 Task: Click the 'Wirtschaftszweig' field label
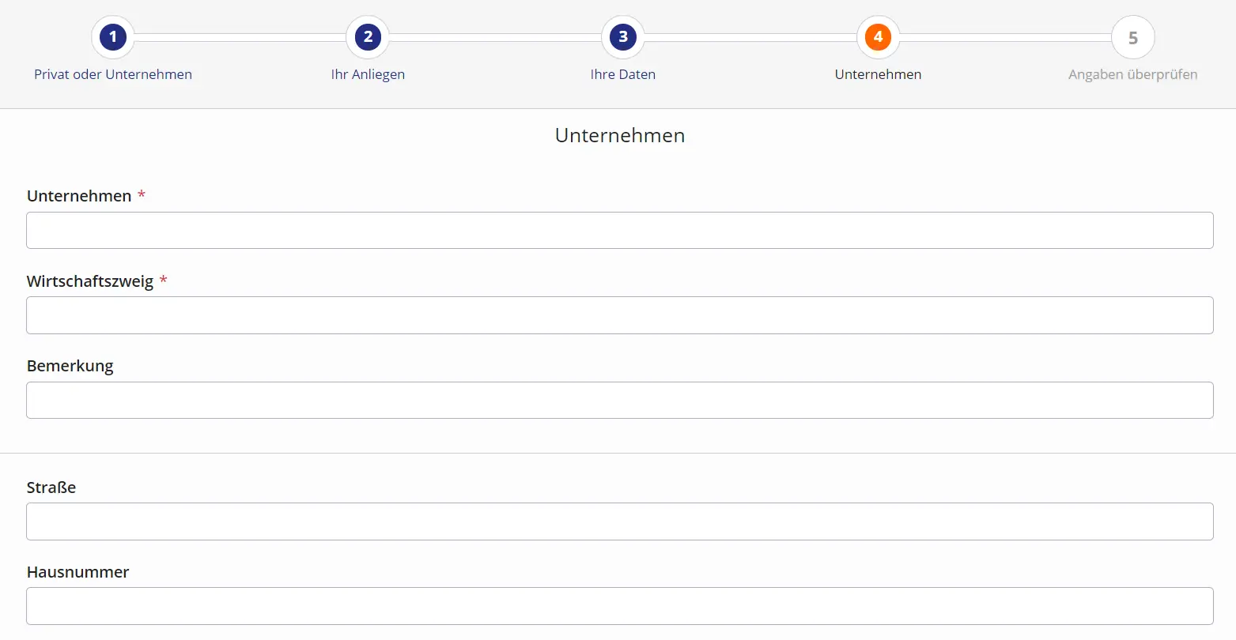(x=89, y=280)
